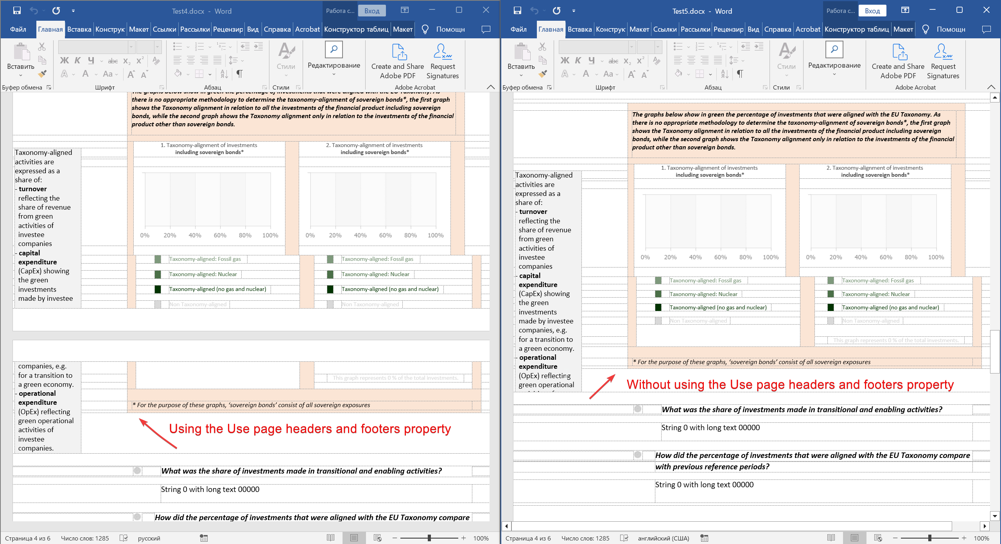Expand Стили styles gallery in Test4.docx
Screen dimensions: 1001x544
coord(286,75)
